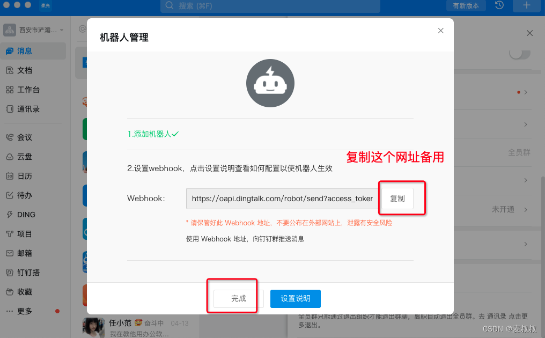Open the 任小范 conversation
The width and height of the screenshot is (545, 338).
tap(139, 328)
